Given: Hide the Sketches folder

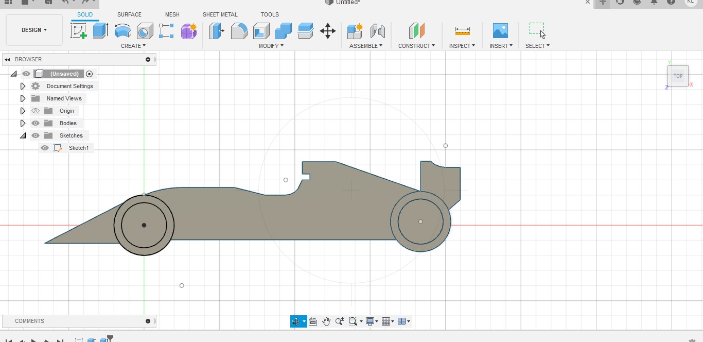Looking at the screenshot, I should tap(35, 135).
